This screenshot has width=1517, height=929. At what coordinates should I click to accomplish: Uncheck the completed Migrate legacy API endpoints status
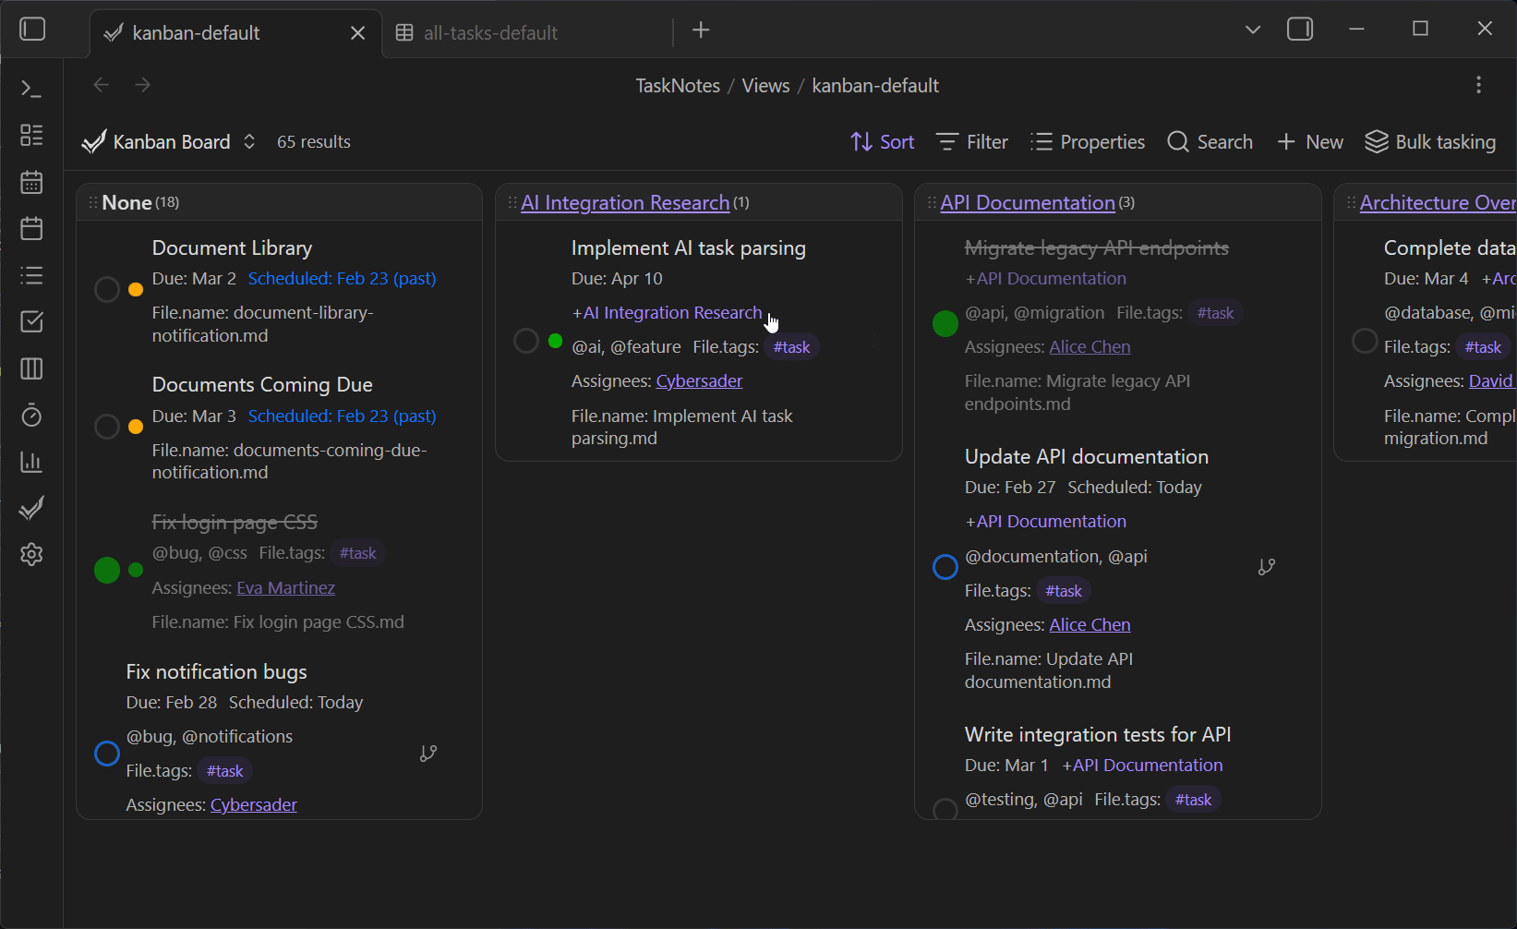click(x=945, y=324)
